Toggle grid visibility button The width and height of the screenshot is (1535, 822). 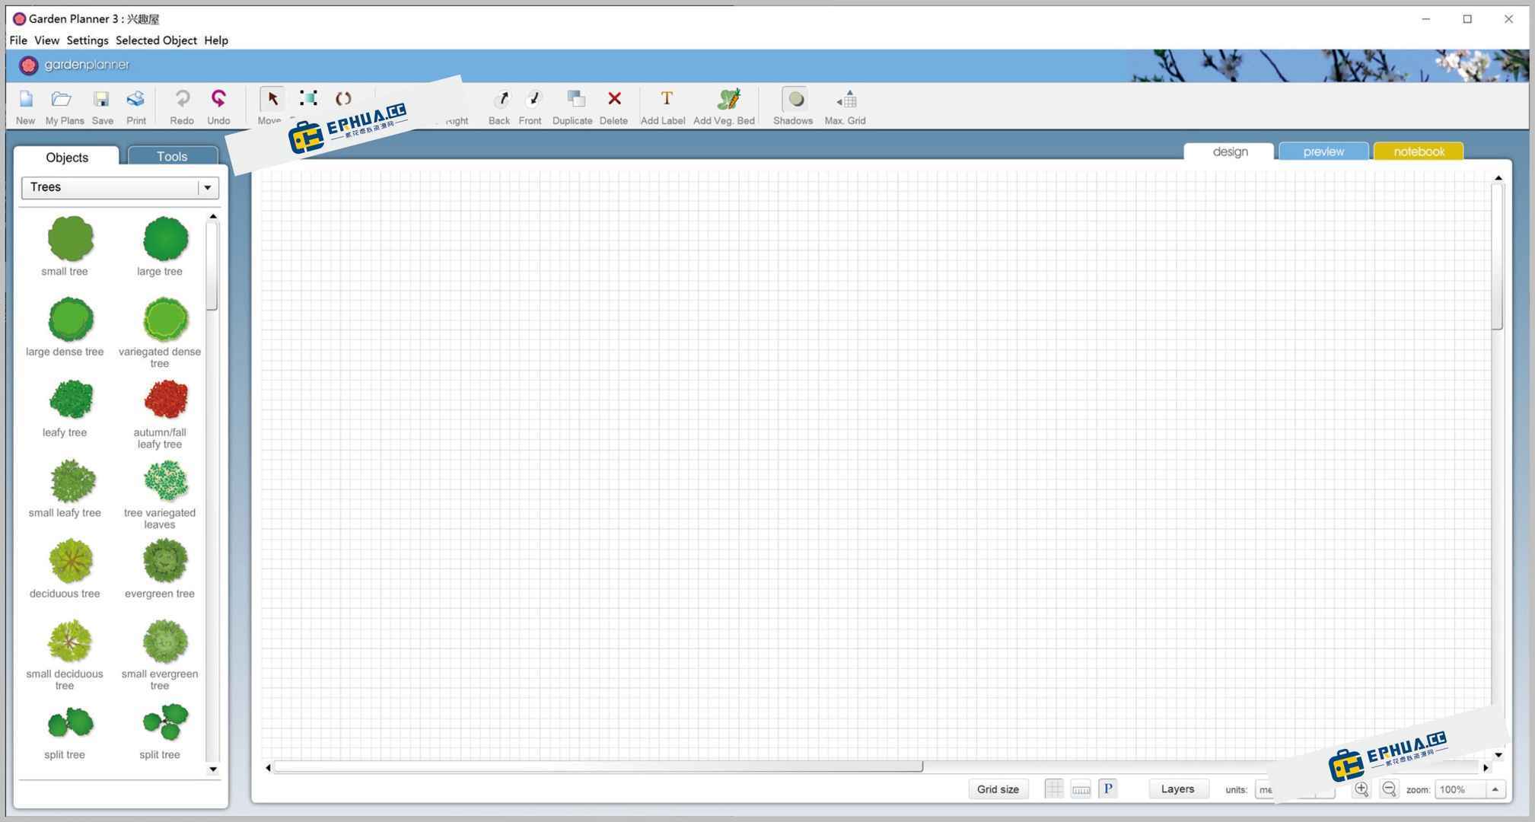(x=1054, y=789)
